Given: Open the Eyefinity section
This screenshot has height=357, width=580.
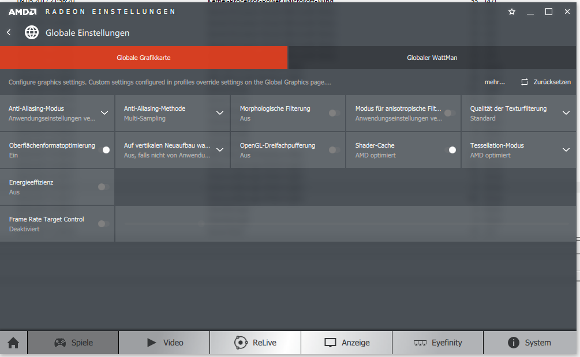Looking at the screenshot, I should point(437,343).
